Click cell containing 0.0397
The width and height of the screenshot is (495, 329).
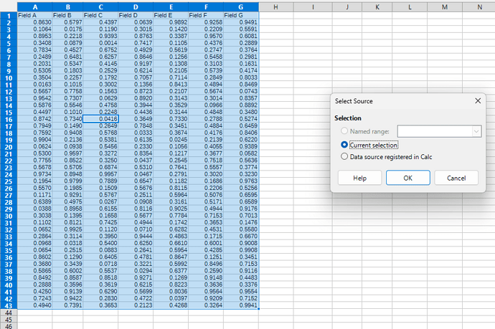pyautogui.click(x=171, y=298)
